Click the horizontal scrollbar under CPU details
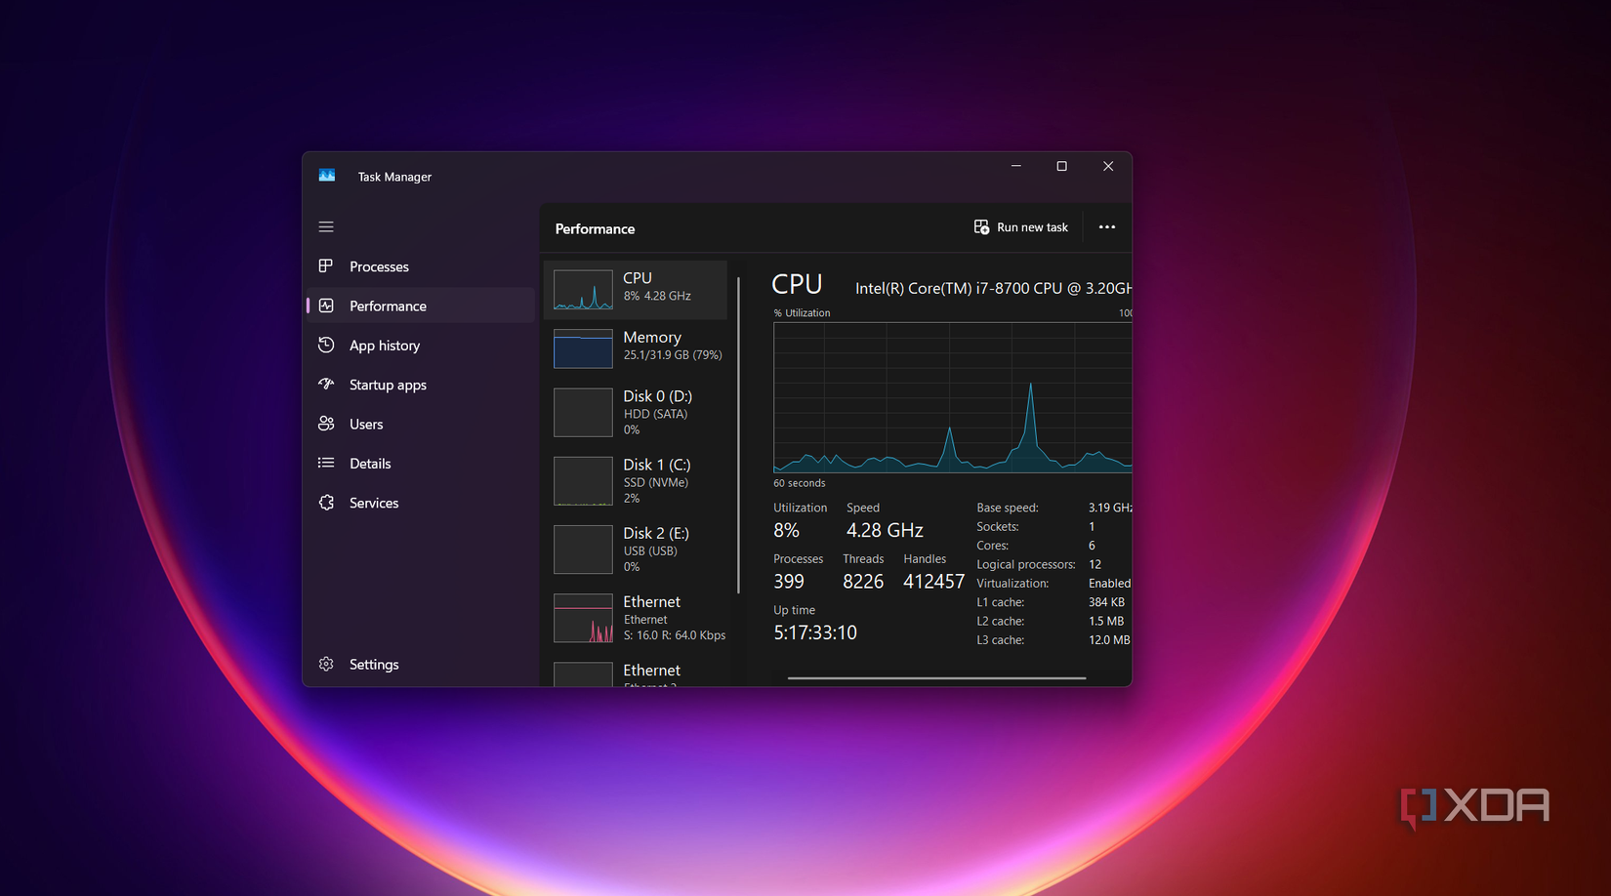 click(x=936, y=677)
